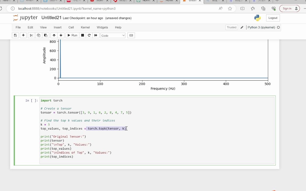The image size is (306, 191).
Task: Click the comment # Create a tensor
Action: 56,108
